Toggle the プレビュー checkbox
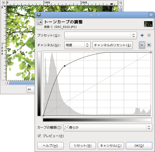 [x=39, y=136]
